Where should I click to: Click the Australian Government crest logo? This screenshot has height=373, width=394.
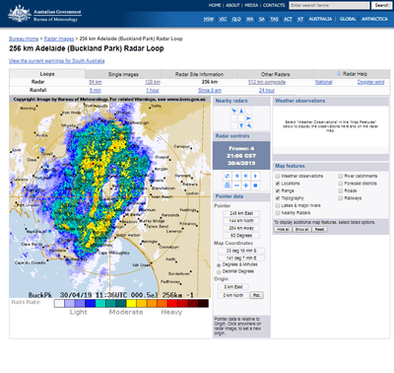(20, 14)
